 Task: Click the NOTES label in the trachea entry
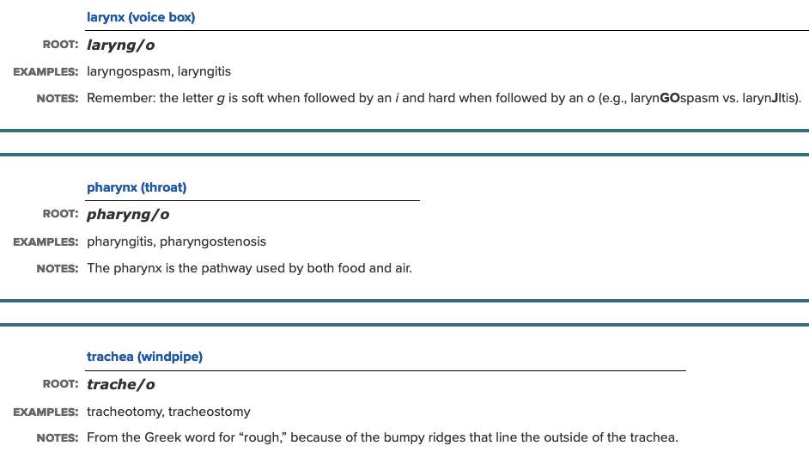pyautogui.click(x=58, y=438)
